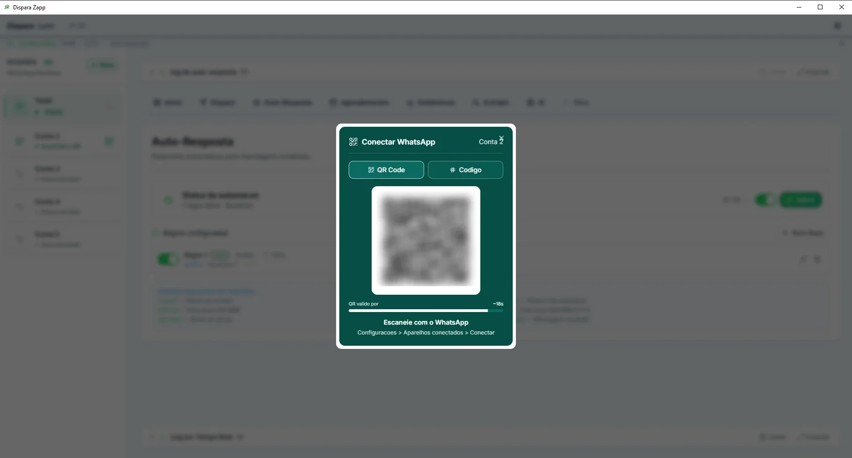The height and width of the screenshot is (458, 852).
Task: Maximize the Dispara Zapp window
Action: point(820,7)
